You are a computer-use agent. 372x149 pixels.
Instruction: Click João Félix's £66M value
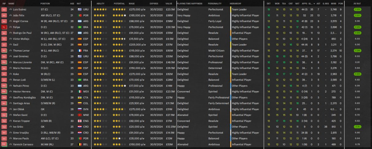coord(169,15)
